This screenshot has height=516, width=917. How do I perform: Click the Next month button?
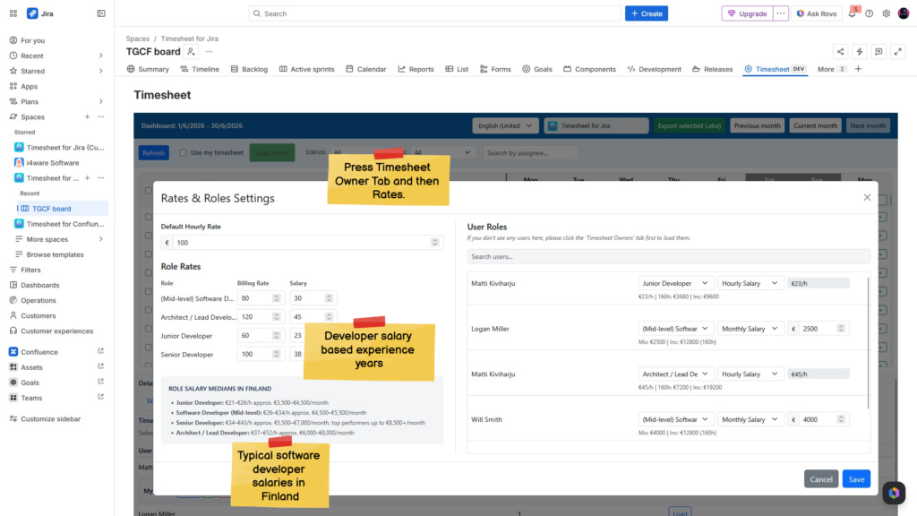click(868, 125)
